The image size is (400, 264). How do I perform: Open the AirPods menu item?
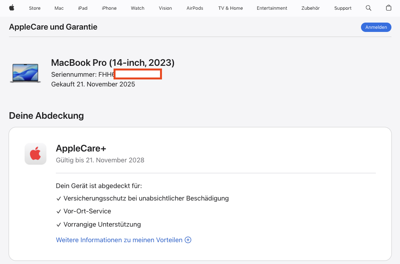tap(195, 8)
